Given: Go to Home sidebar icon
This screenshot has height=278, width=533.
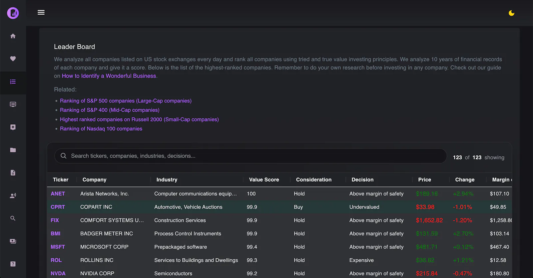Looking at the screenshot, I should [13, 36].
